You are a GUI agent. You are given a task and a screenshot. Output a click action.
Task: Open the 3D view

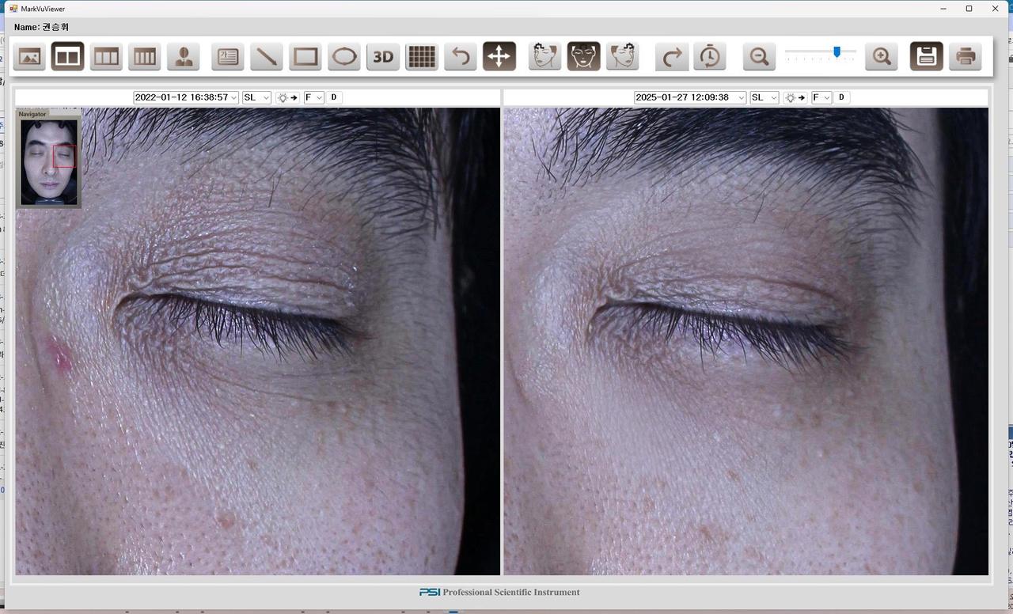click(x=383, y=57)
